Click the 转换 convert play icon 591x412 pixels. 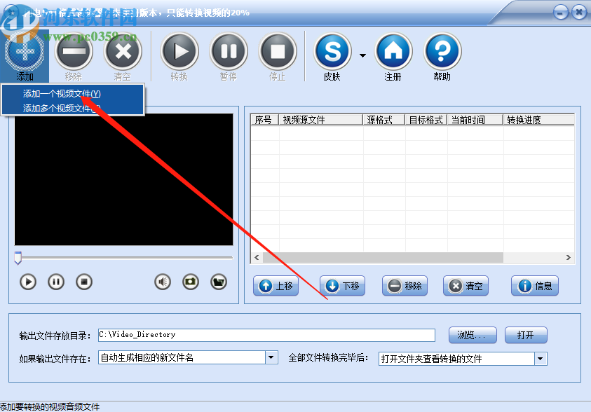click(x=179, y=52)
